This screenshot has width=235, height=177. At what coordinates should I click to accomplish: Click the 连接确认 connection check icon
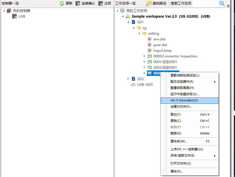78,3
